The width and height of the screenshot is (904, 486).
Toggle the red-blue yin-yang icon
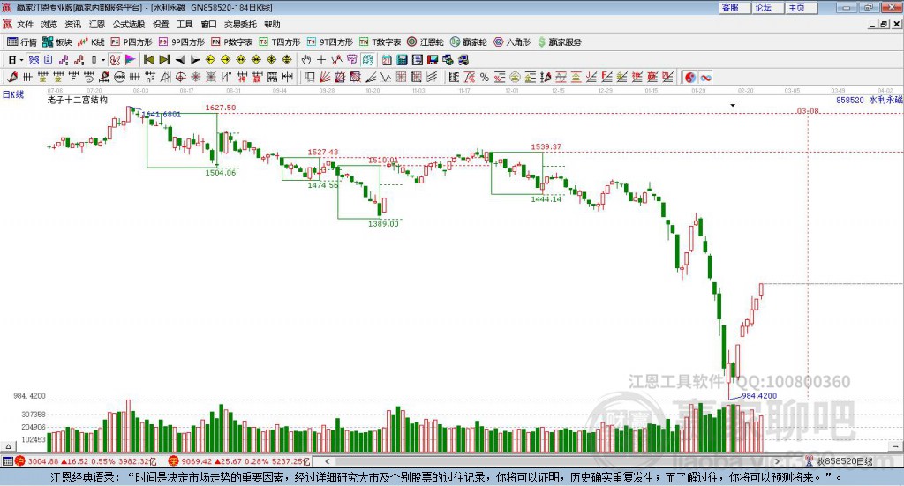pyautogui.click(x=689, y=77)
